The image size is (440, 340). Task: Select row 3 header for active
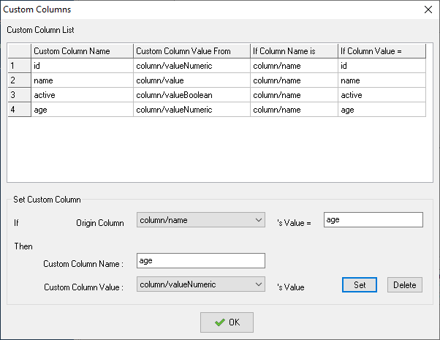coord(19,95)
